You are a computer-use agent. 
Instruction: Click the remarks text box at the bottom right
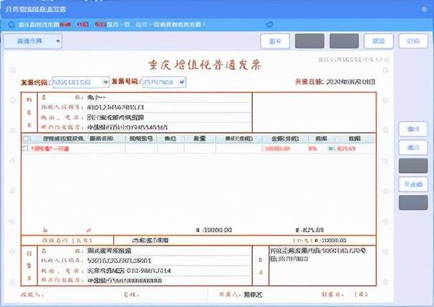point(322,264)
